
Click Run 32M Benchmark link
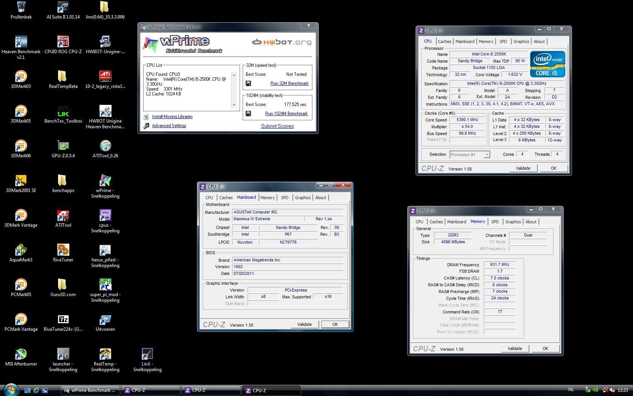[x=289, y=83]
